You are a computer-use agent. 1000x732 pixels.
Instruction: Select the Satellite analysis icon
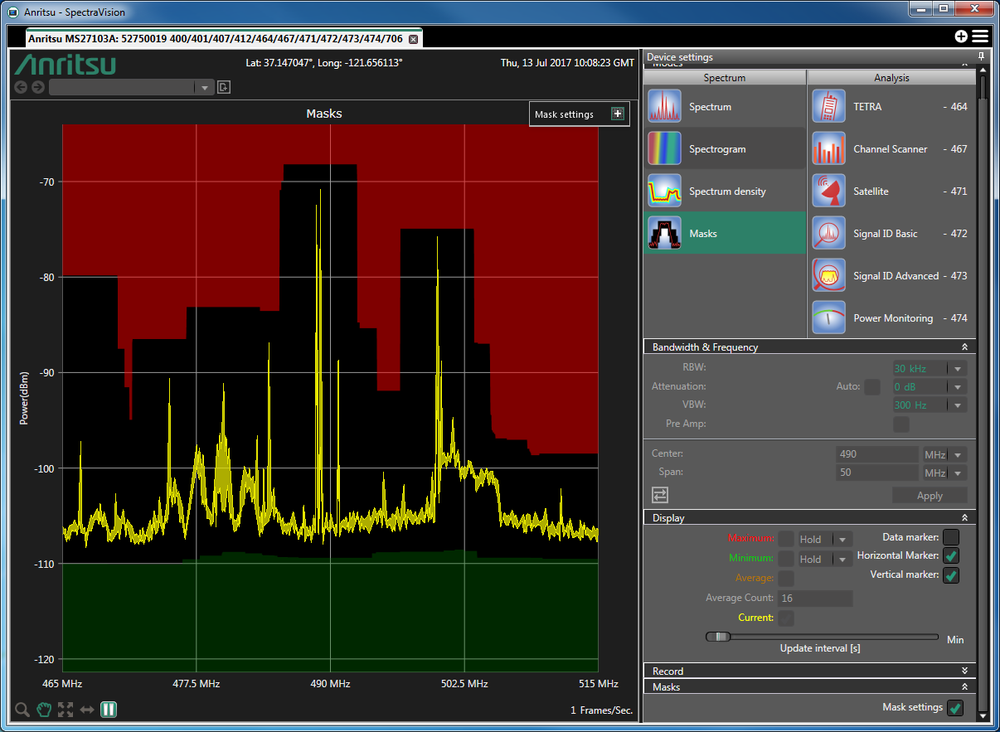[x=828, y=191]
